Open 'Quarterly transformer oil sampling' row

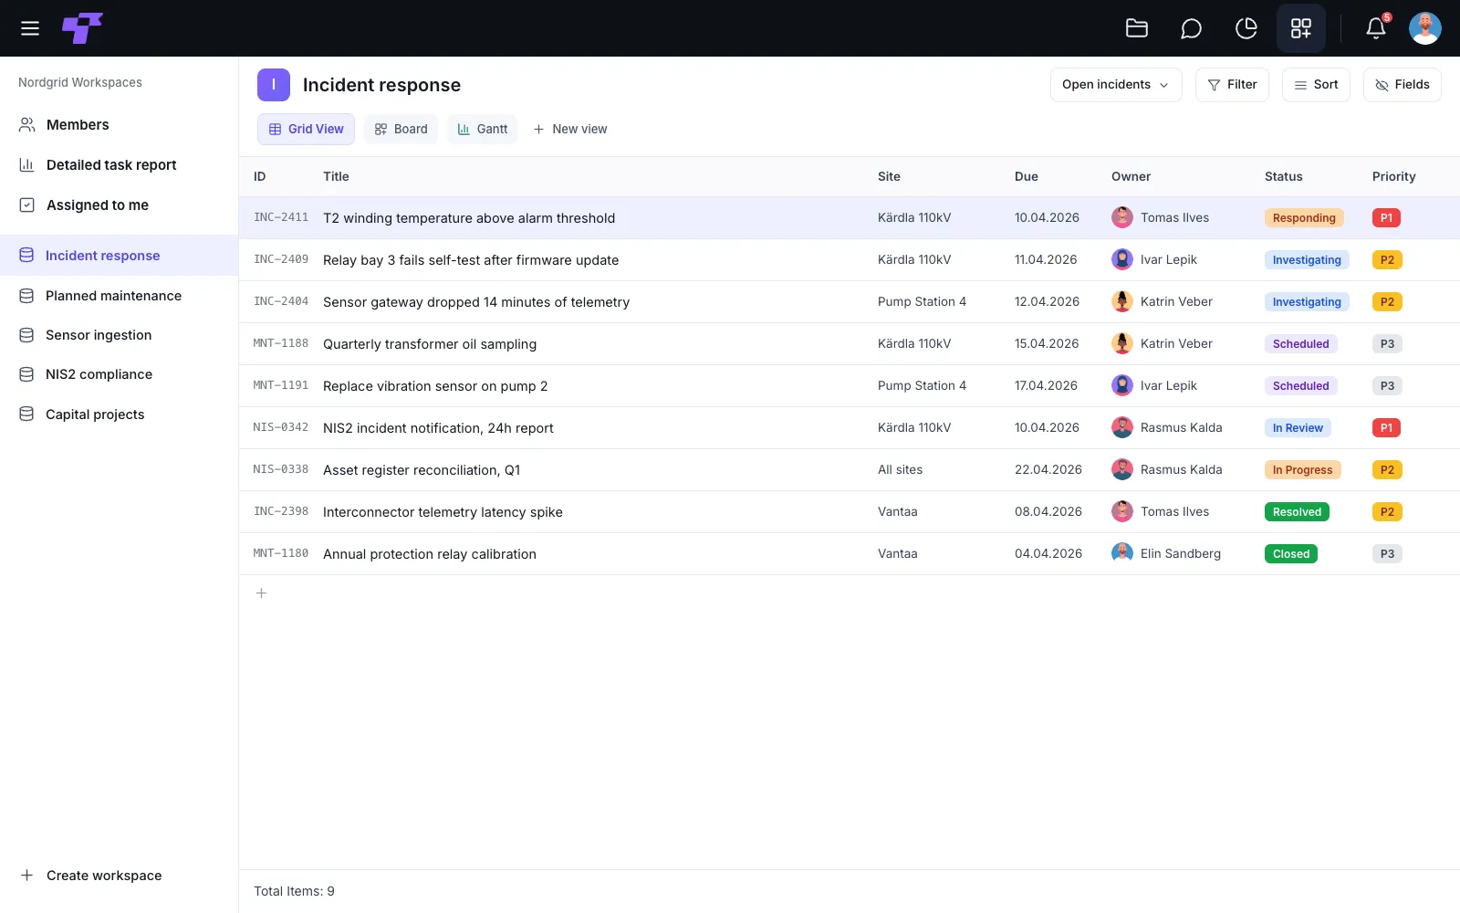[x=850, y=344]
